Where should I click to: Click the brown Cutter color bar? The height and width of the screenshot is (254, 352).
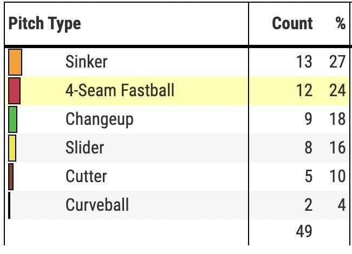coord(11,177)
